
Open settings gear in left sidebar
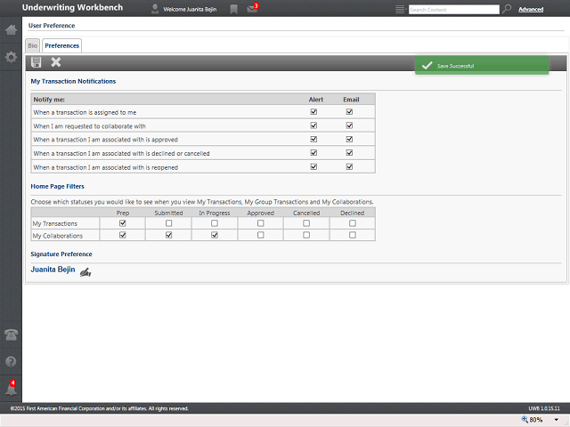(11, 57)
